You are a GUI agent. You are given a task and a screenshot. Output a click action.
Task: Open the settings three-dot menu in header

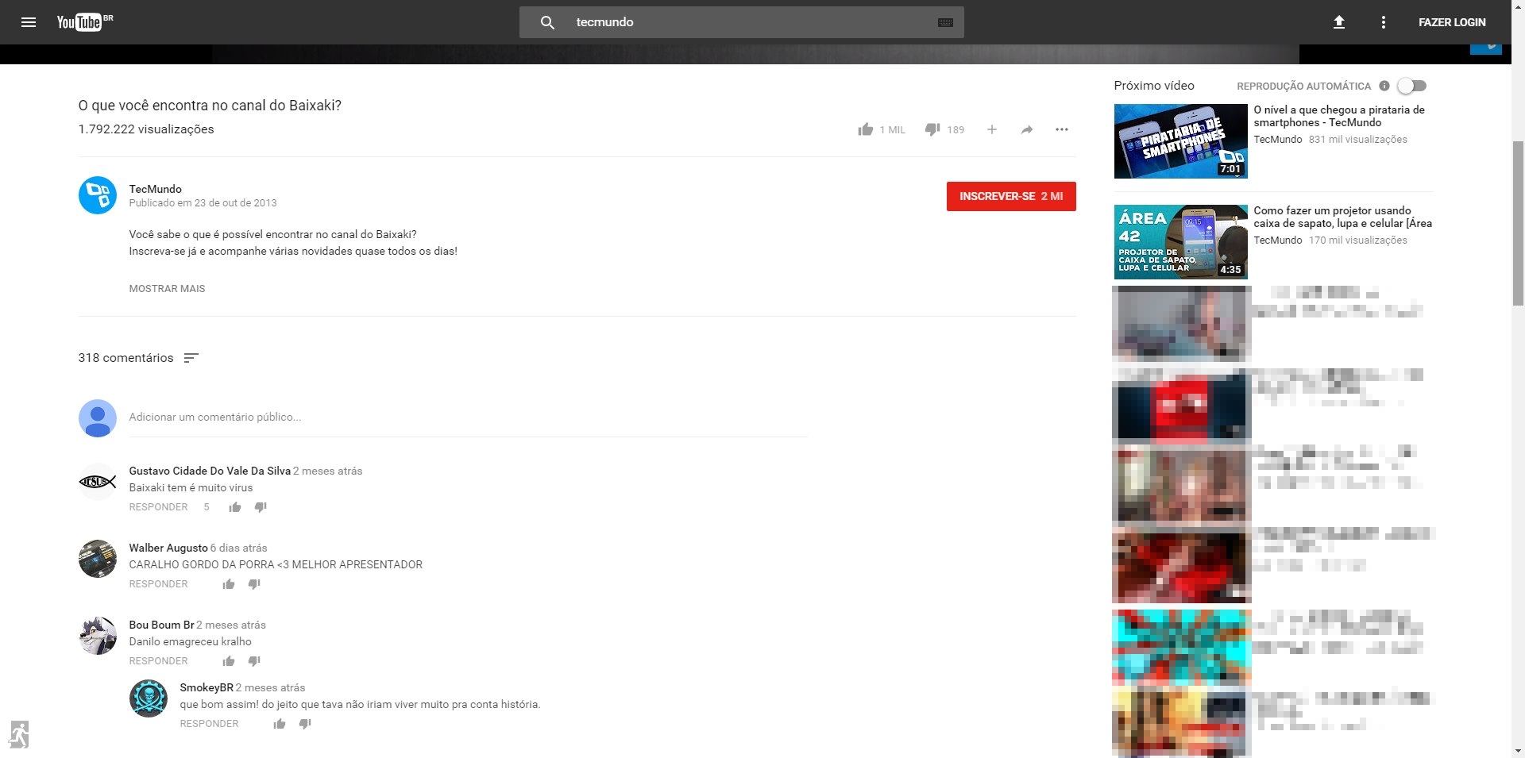click(x=1383, y=22)
